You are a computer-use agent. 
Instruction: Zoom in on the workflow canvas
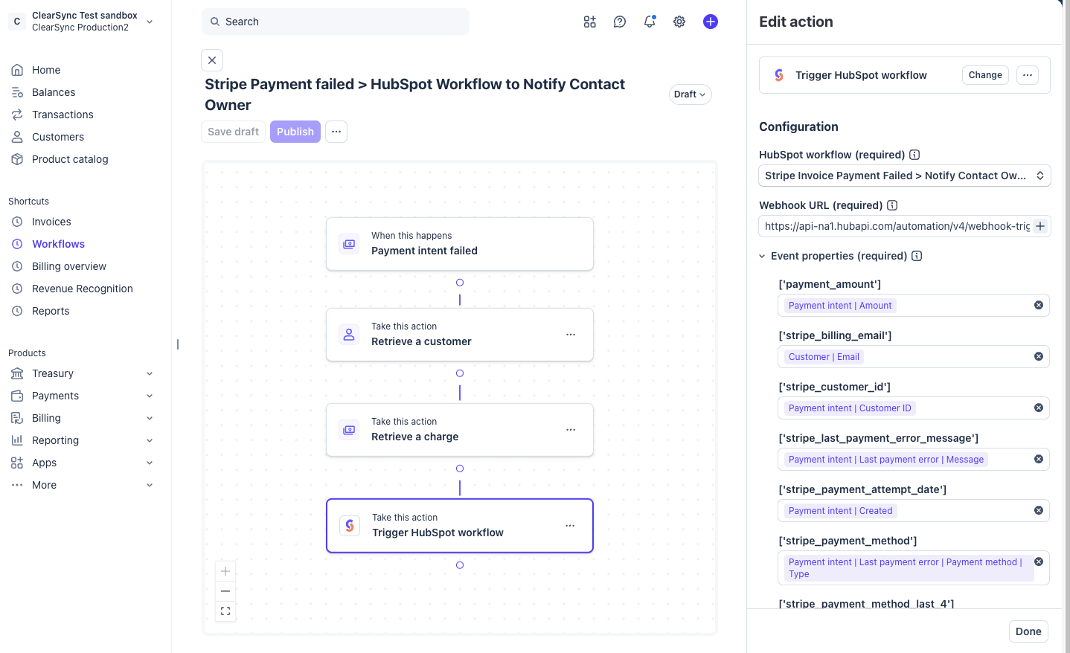(225, 571)
